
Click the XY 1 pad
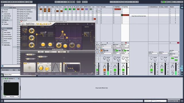29,68
